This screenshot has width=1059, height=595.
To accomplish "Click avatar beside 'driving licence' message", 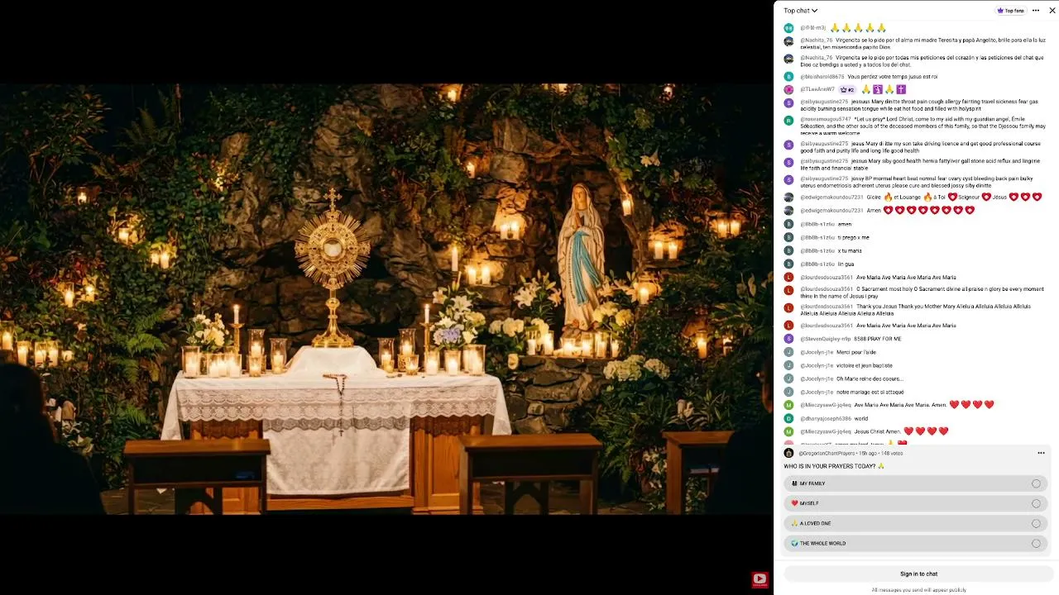I will coord(788,145).
